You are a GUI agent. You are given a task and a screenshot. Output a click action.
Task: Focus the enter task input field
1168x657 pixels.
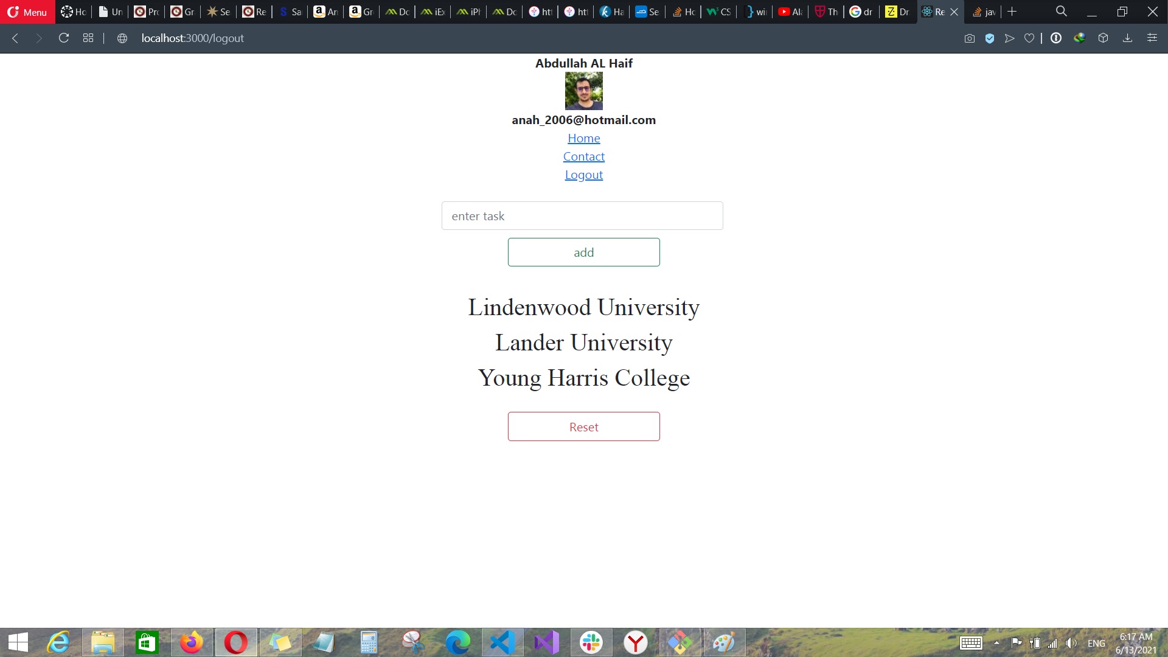click(x=582, y=216)
